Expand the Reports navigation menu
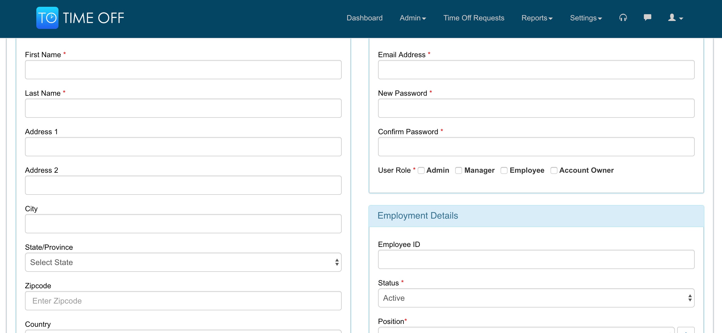722x333 pixels. [x=537, y=18]
